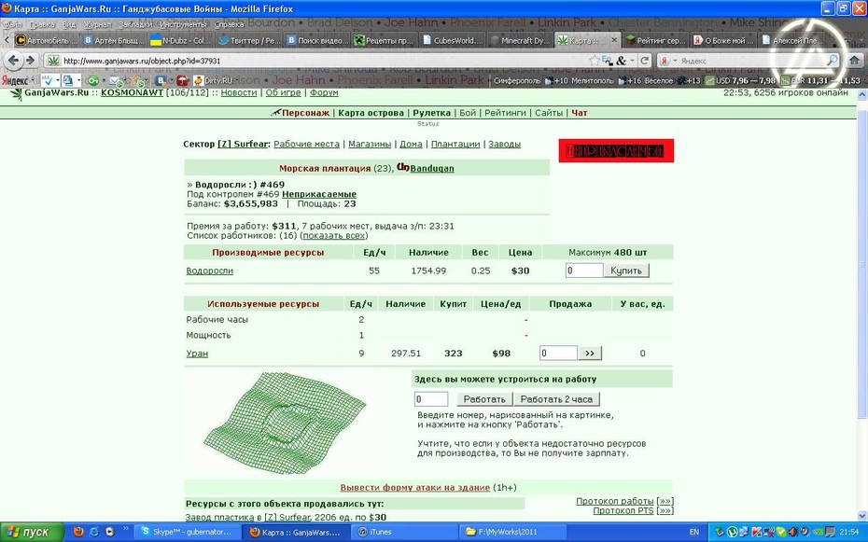
Task: Open the Карта острова link
Action: [371, 113]
